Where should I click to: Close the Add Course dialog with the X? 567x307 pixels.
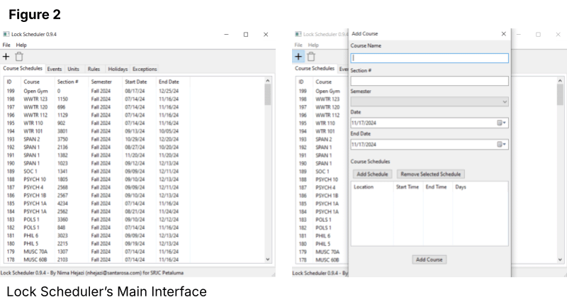coord(503,33)
